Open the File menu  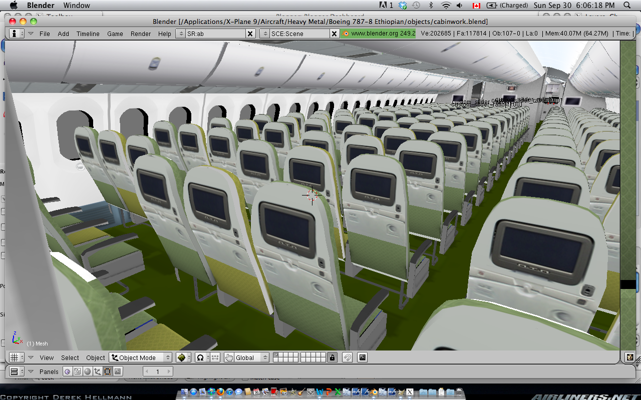point(45,33)
